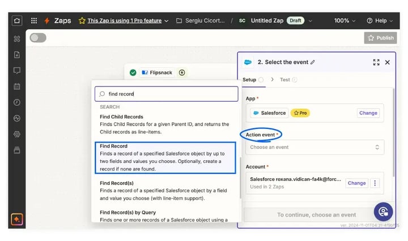Change the Salesforce app
The width and height of the screenshot is (408, 241).
[x=368, y=113]
